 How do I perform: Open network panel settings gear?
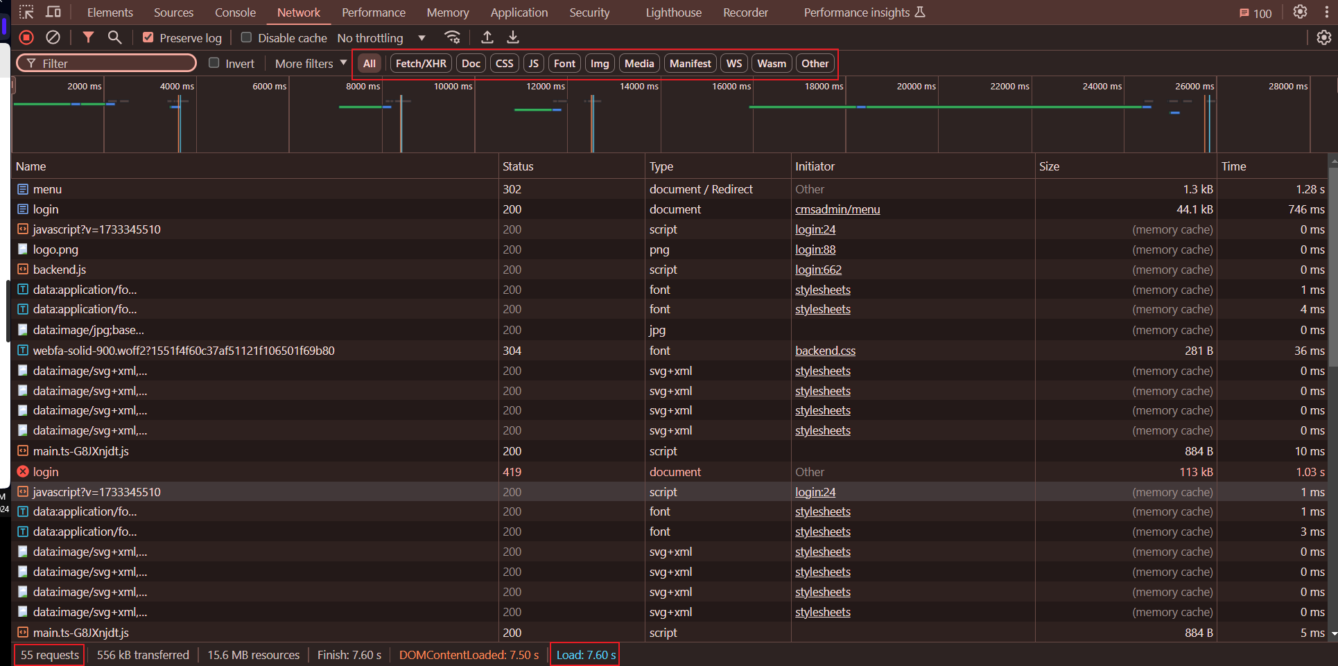pyautogui.click(x=1323, y=37)
